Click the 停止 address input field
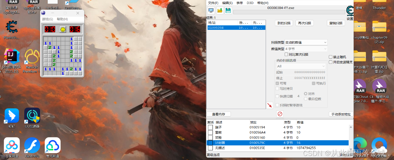This screenshot has height=160, width=394. pos(305,78)
